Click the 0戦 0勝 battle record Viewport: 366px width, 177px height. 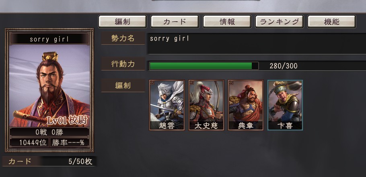pyautogui.click(x=49, y=132)
